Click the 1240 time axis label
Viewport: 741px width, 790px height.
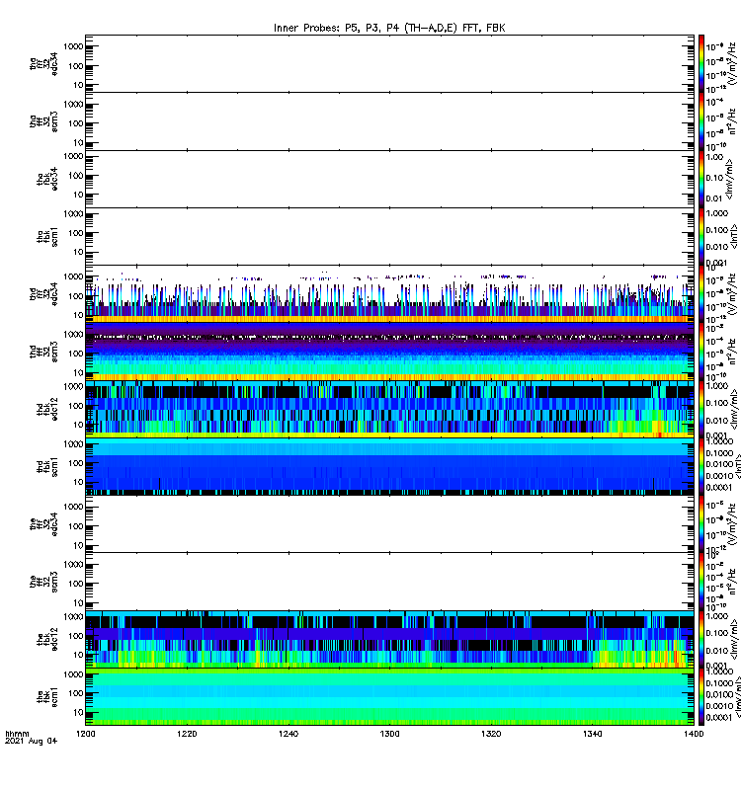[x=288, y=734]
